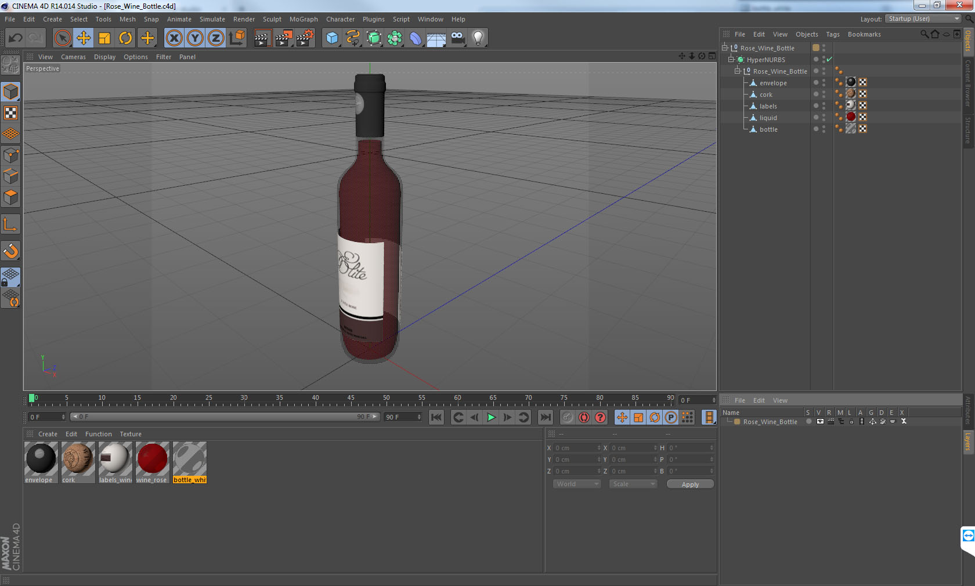Toggle visibility dot of liquid object
The image size is (975, 586).
coord(816,117)
